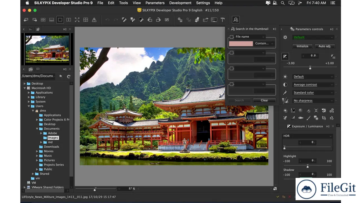Image resolution: width=361 pixels, height=203 pixels.
Task: Go to the previous image arrow
Action: tap(26, 20)
